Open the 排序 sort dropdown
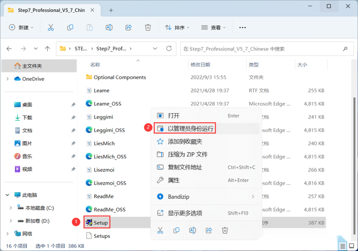This screenshot has height=251, width=358. (x=177, y=28)
